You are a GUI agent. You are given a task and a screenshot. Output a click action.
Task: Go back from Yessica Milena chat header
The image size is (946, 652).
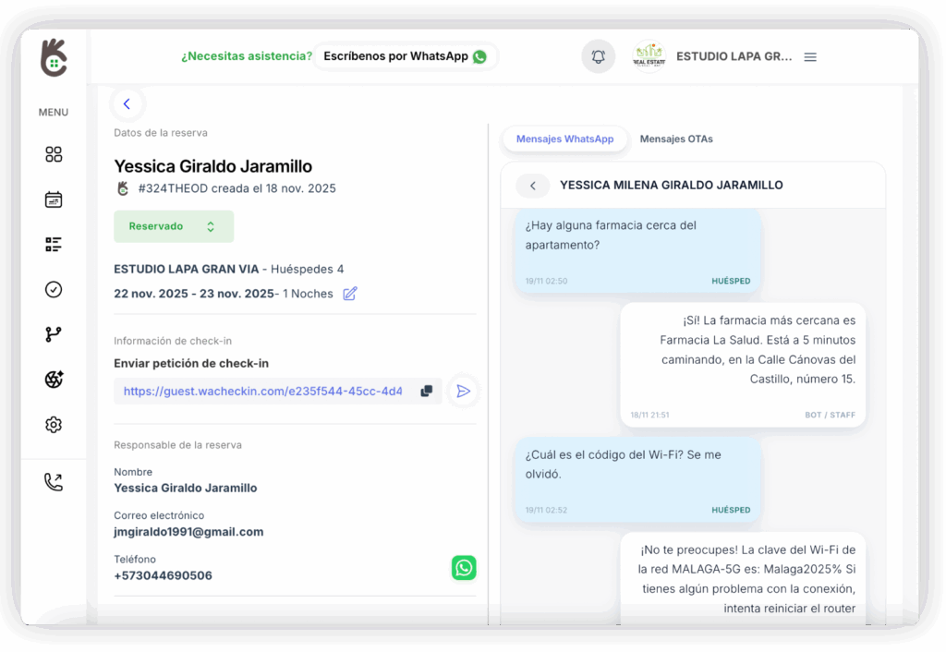pos(532,186)
